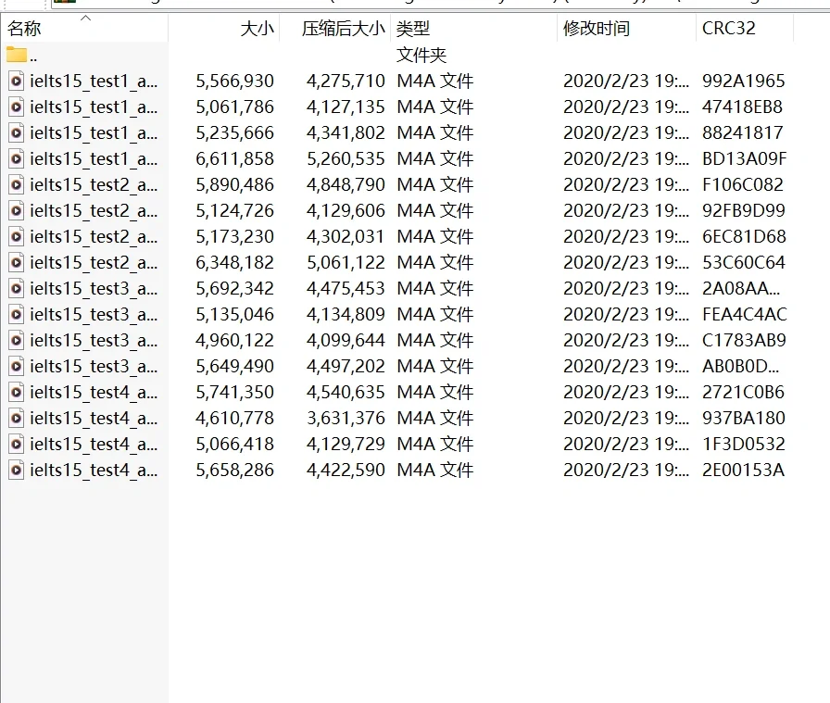The width and height of the screenshot is (830, 703).
Task: Select the ielts15_test3 file name with CRC C1783AB9
Action: pyautogui.click(x=94, y=340)
